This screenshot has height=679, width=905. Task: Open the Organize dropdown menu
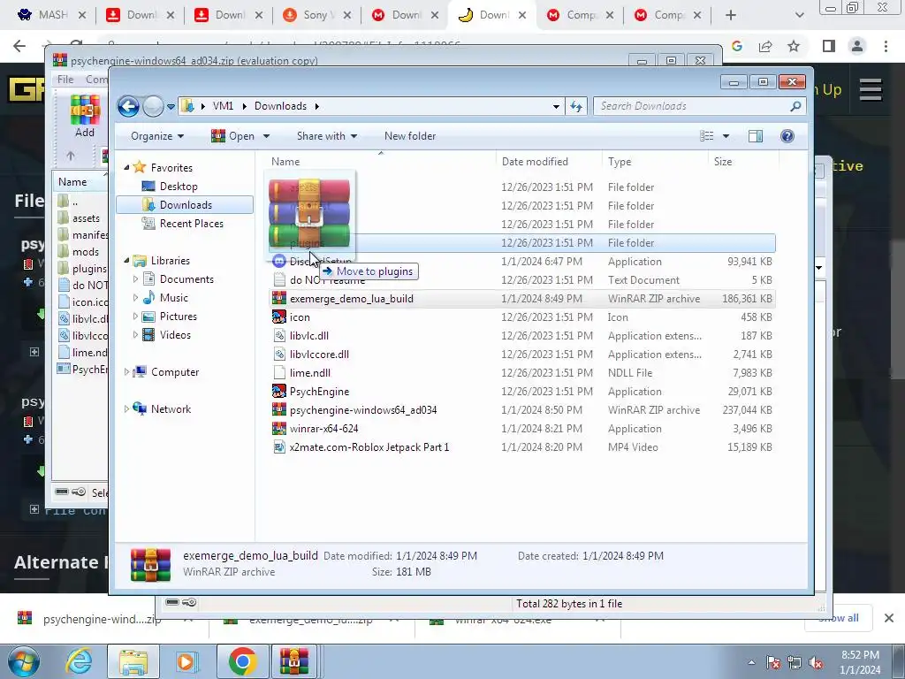(x=157, y=136)
